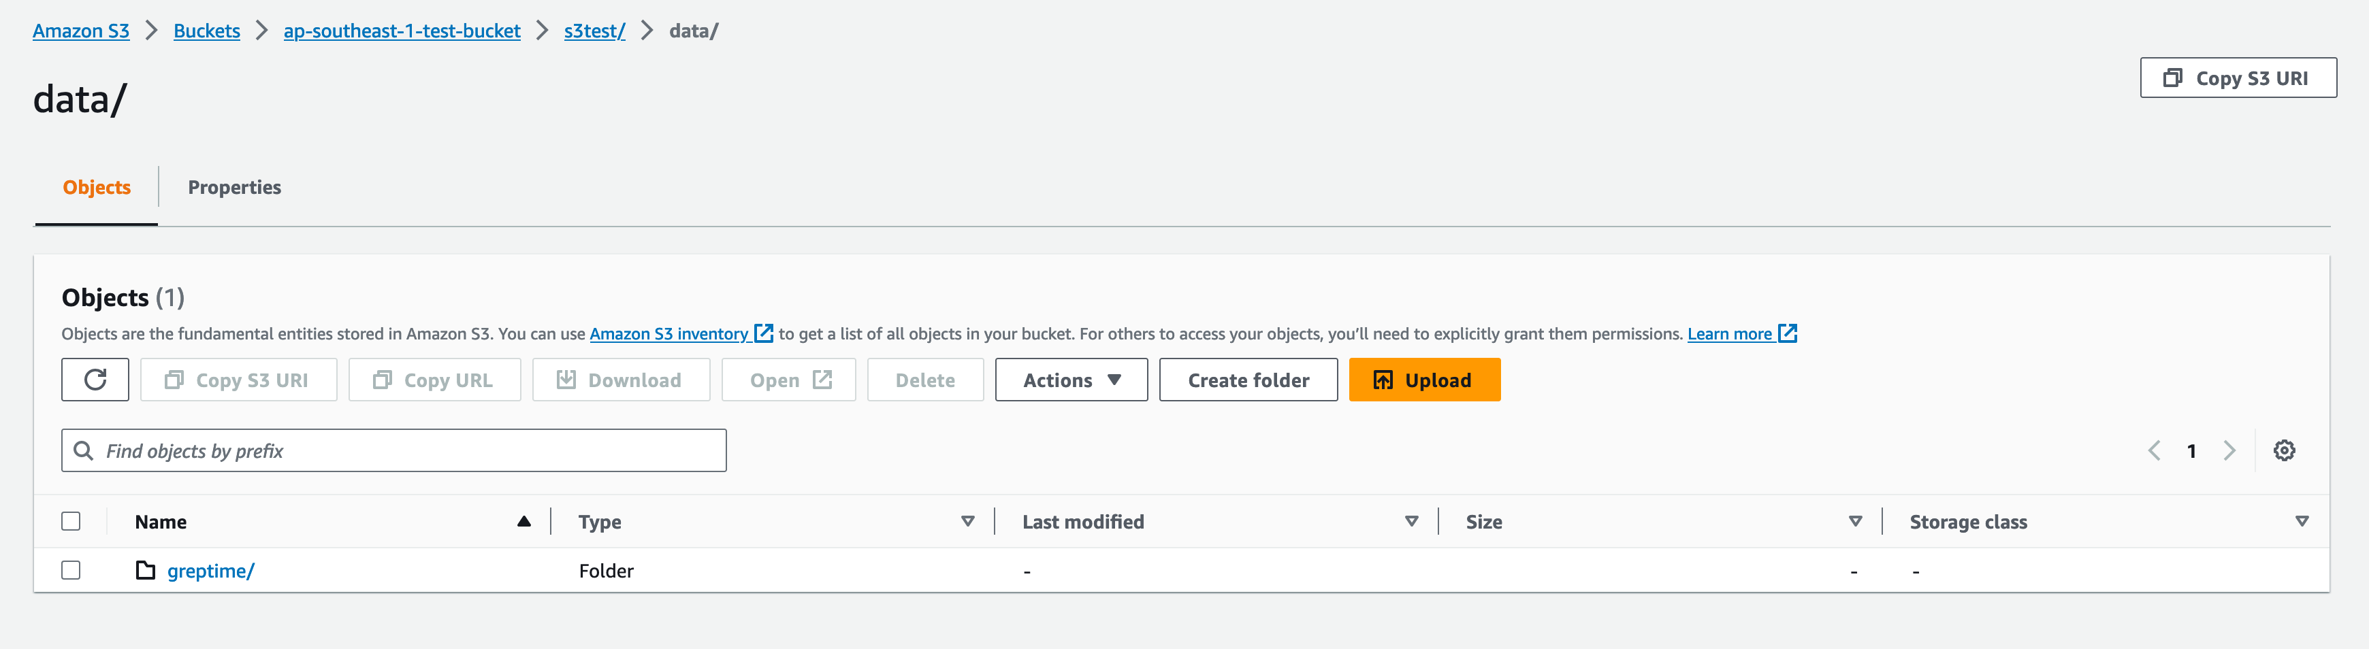Toggle the select-all objects checkbox
This screenshot has width=2369, height=649.
pos(71,521)
